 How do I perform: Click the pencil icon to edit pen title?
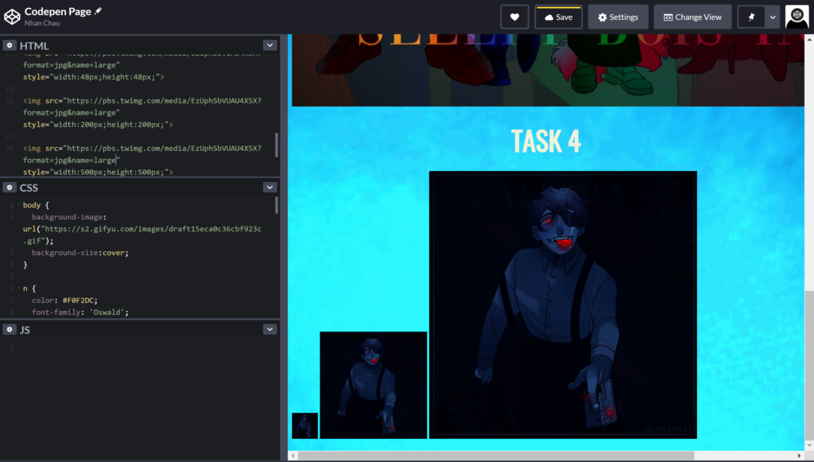point(99,11)
